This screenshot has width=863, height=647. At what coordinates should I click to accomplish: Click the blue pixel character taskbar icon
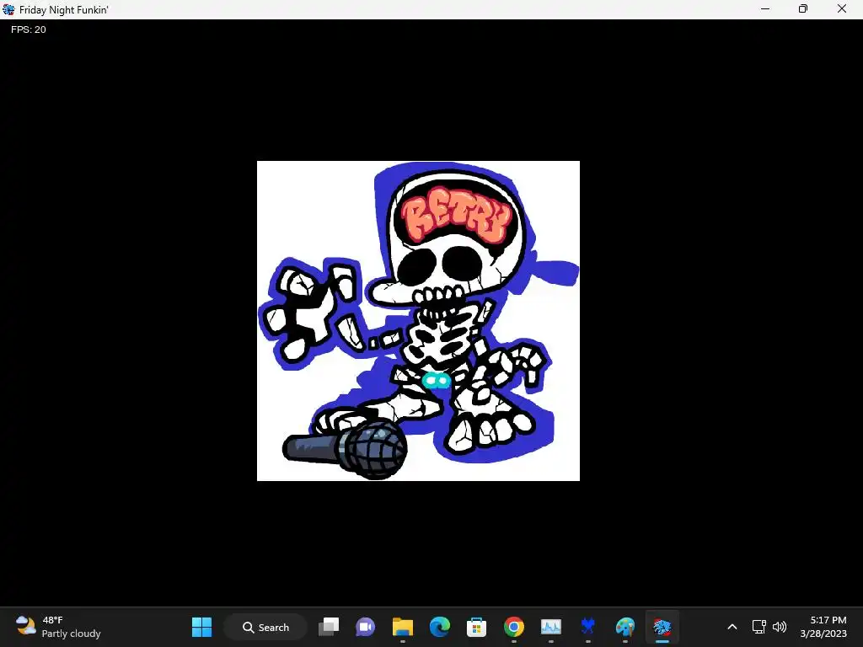point(587,627)
